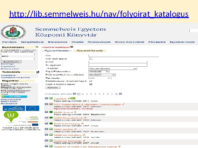Open the Témakör dropdown
The height and width of the screenshot is (148, 198).
(x=113, y=69)
